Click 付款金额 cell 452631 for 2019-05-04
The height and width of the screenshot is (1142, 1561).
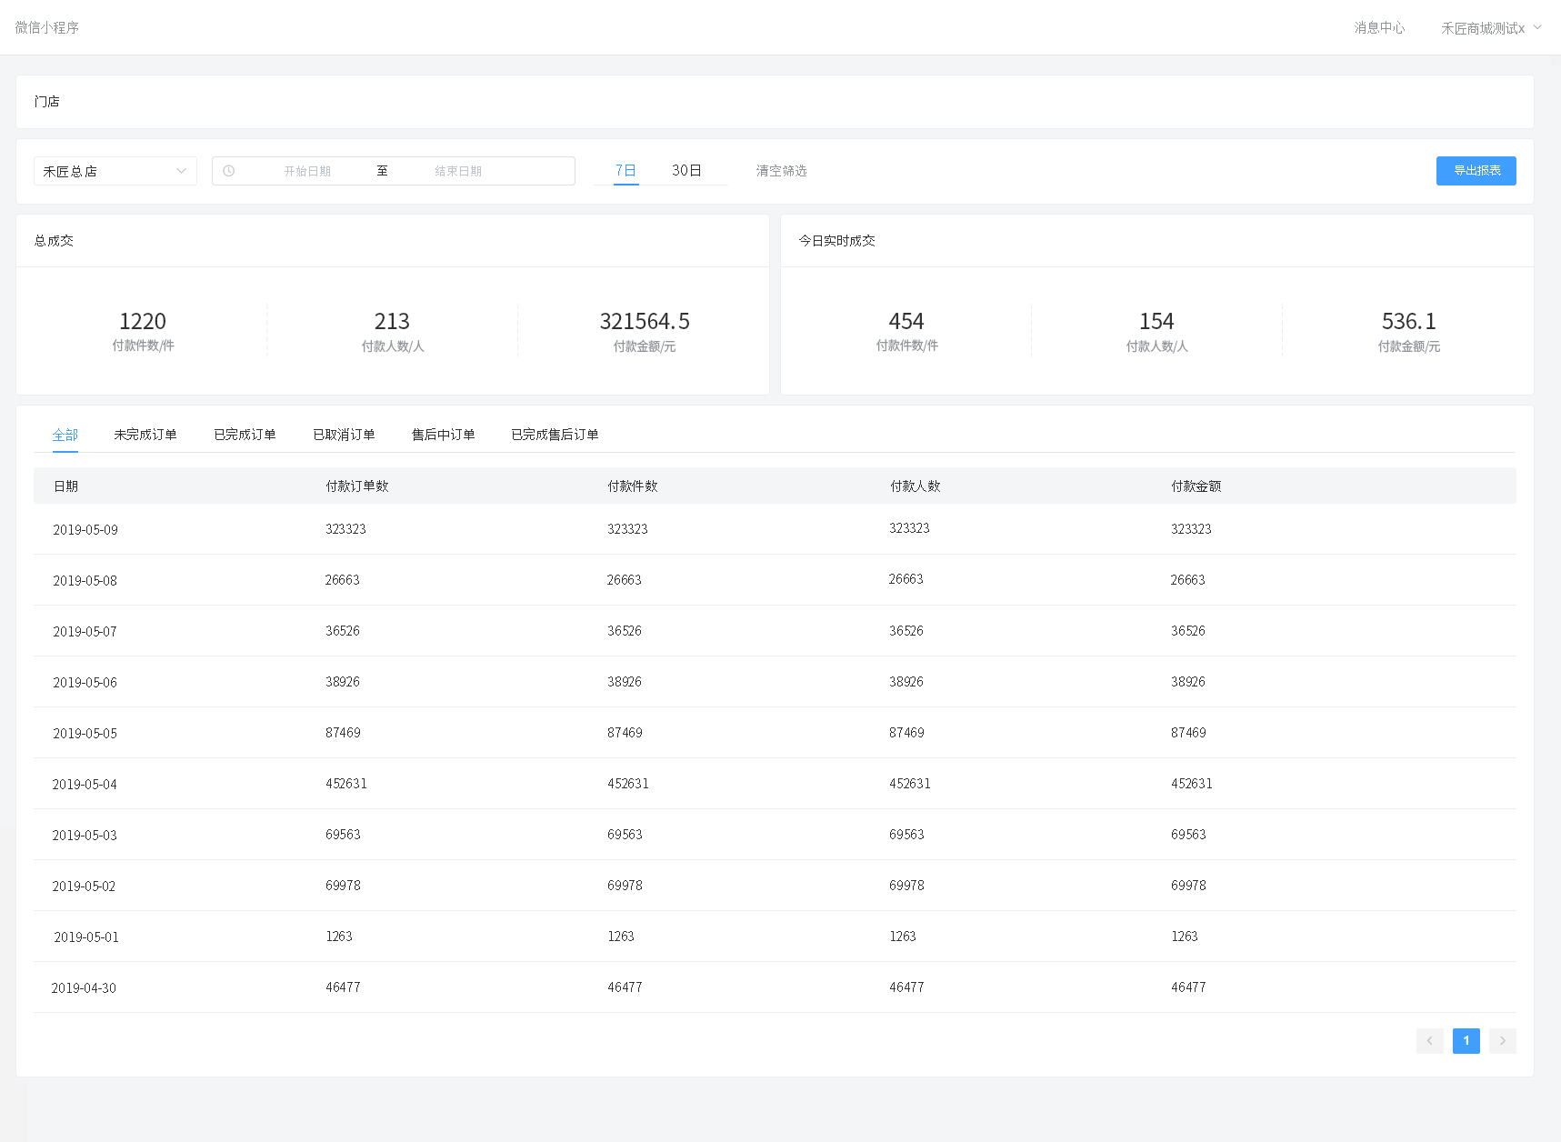pyautogui.click(x=1192, y=784)
